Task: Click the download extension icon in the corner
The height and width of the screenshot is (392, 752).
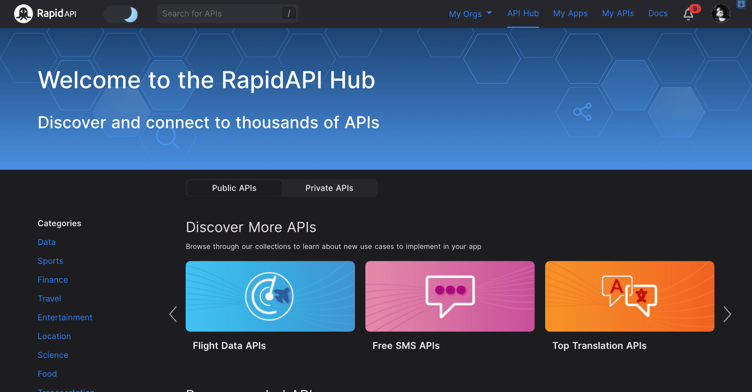Action: (741, 4)
